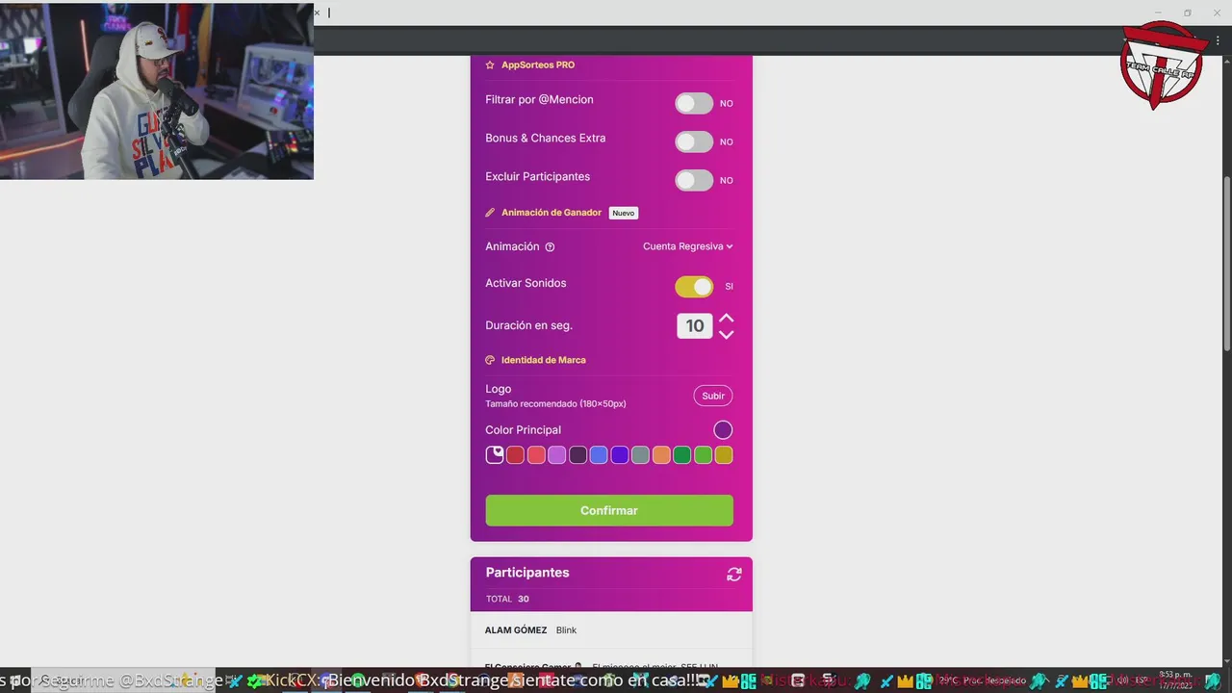Click the Activar Sonidos label
1232x693 pixels.
(526, 283)
